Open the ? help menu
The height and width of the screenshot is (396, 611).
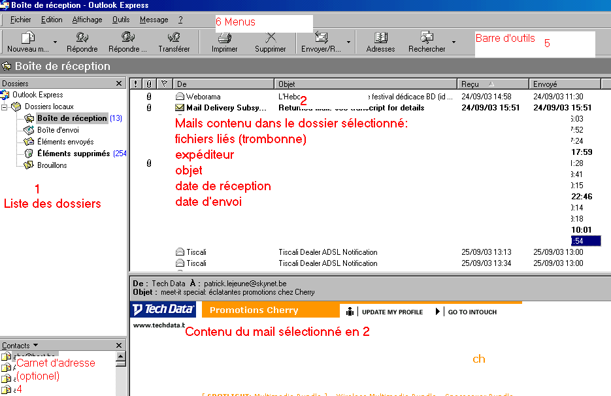(180, 20)
